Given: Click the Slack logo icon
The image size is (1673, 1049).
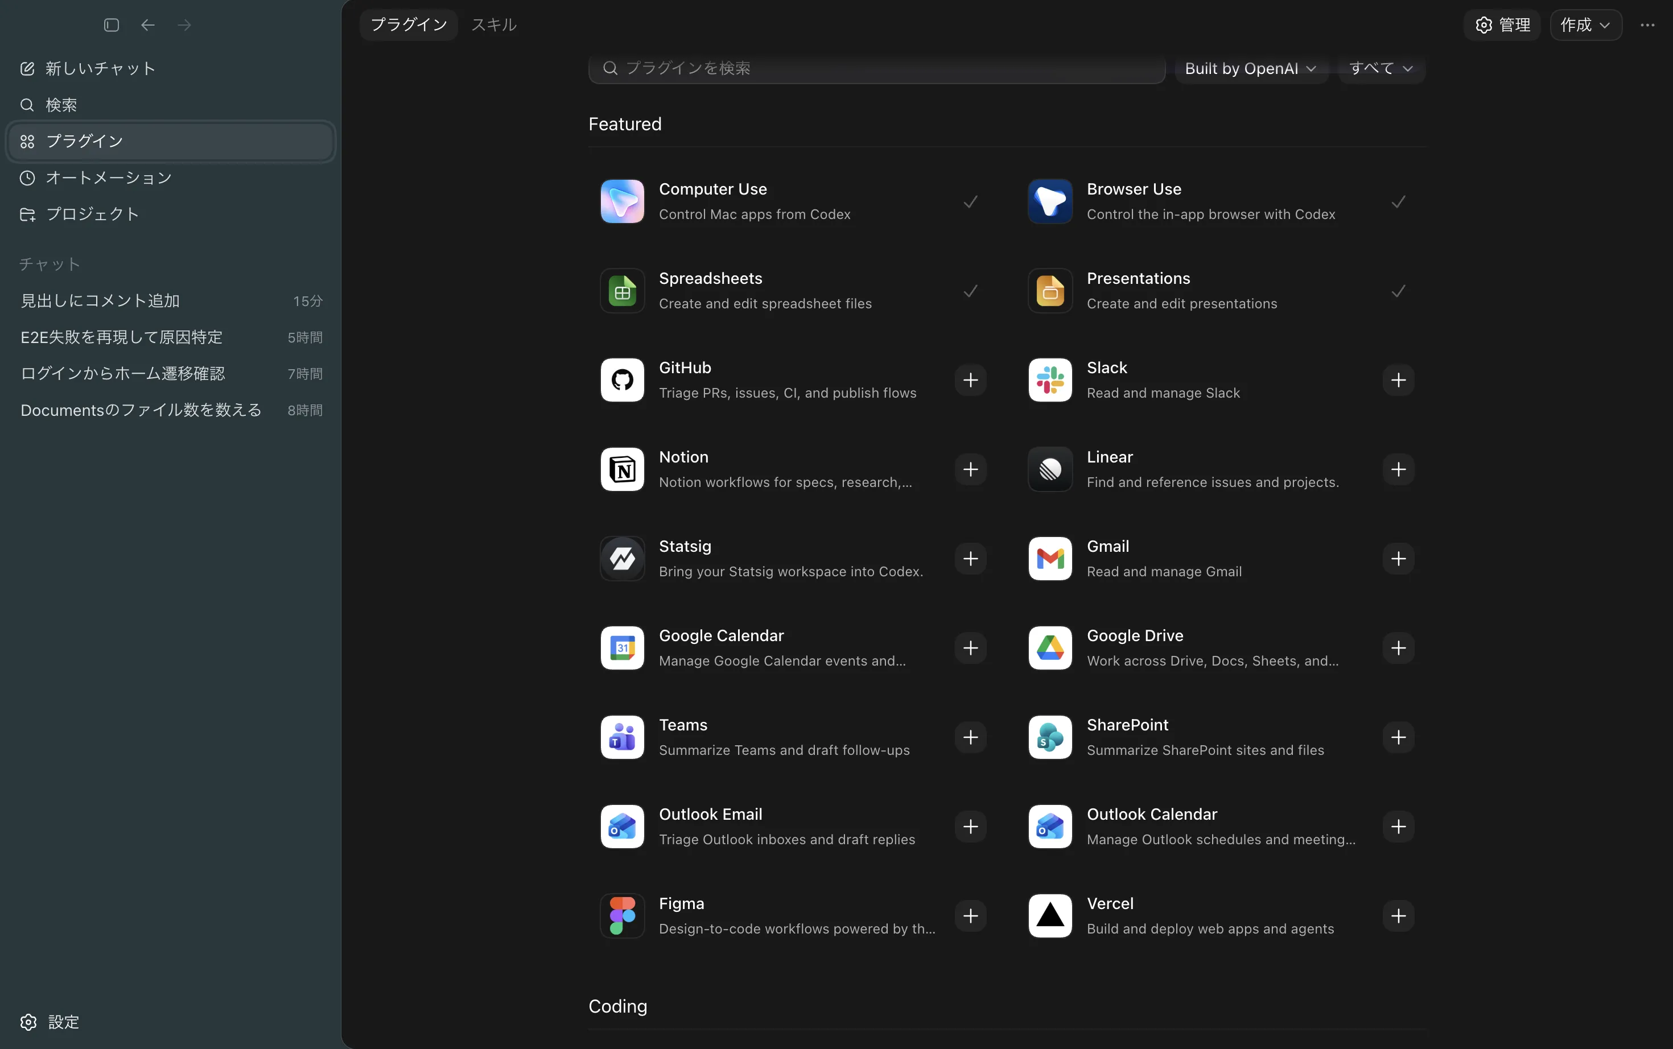Looking at the screenshot, I should [1050, 380].
